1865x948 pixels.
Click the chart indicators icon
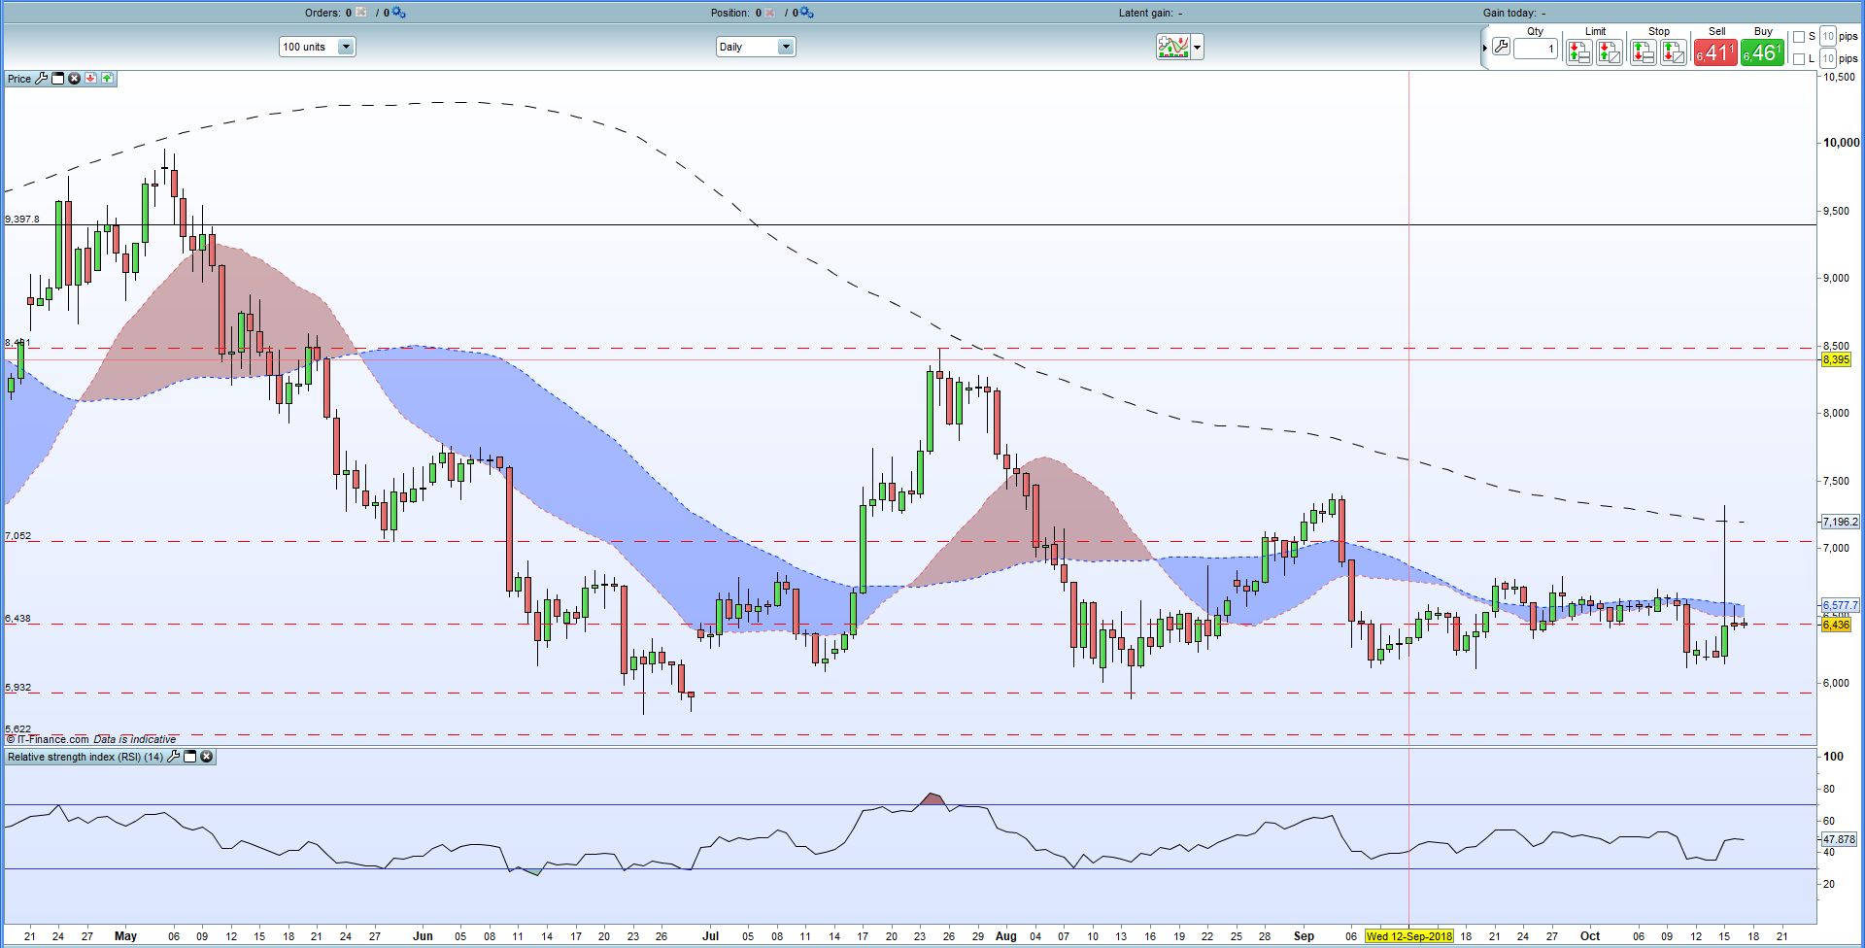[x=1173, y=47]
